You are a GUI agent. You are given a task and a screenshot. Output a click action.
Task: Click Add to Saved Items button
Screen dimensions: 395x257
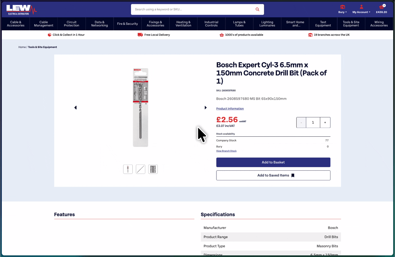(x=273, y=175)
